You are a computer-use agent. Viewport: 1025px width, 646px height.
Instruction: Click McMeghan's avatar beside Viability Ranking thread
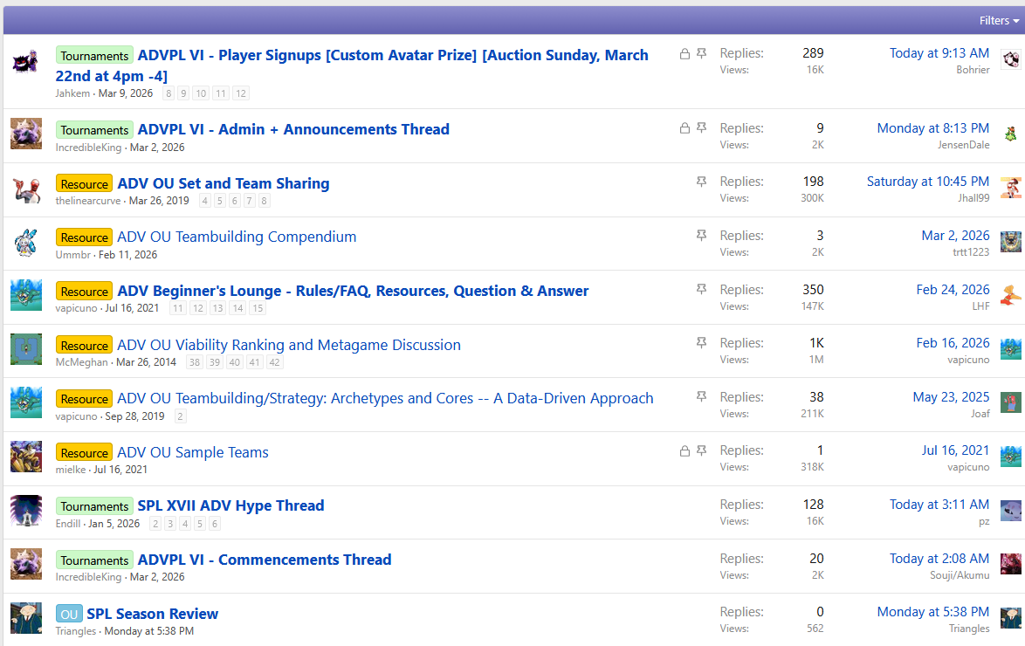25,350
